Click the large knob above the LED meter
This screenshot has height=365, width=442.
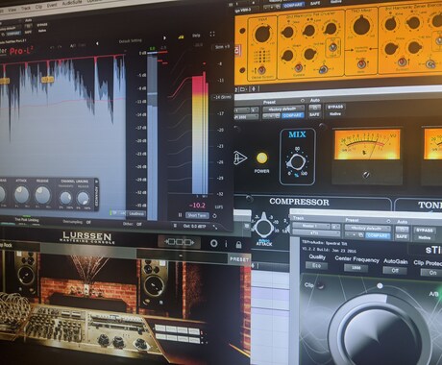coord(263,34)
